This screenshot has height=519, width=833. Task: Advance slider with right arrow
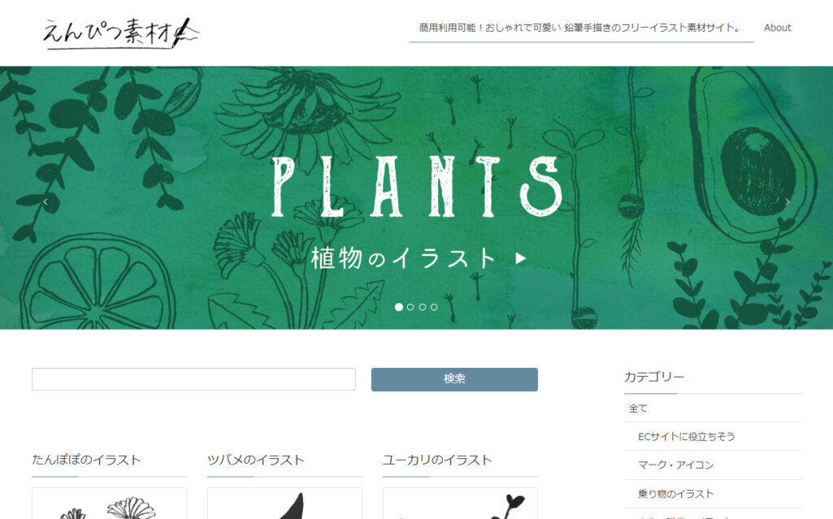(787, 201)
